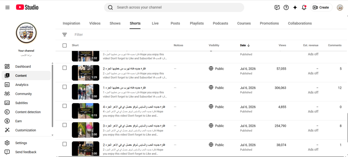The image size is (348, 157).
Task: Click the views value 306,063
Action: 280,88
